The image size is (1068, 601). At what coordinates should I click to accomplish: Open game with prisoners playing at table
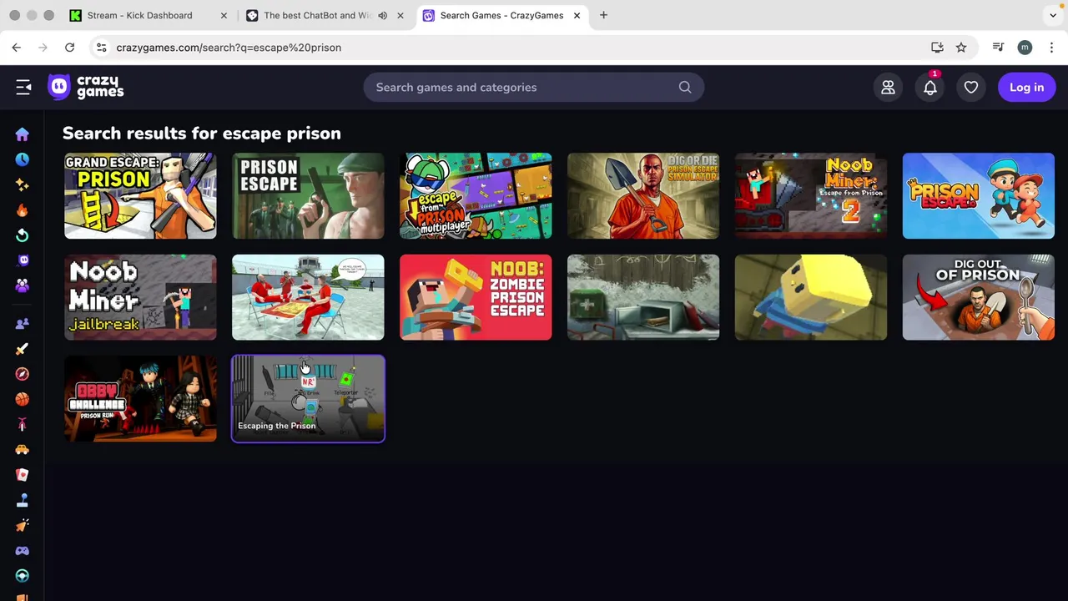click(x=308, y=297)
